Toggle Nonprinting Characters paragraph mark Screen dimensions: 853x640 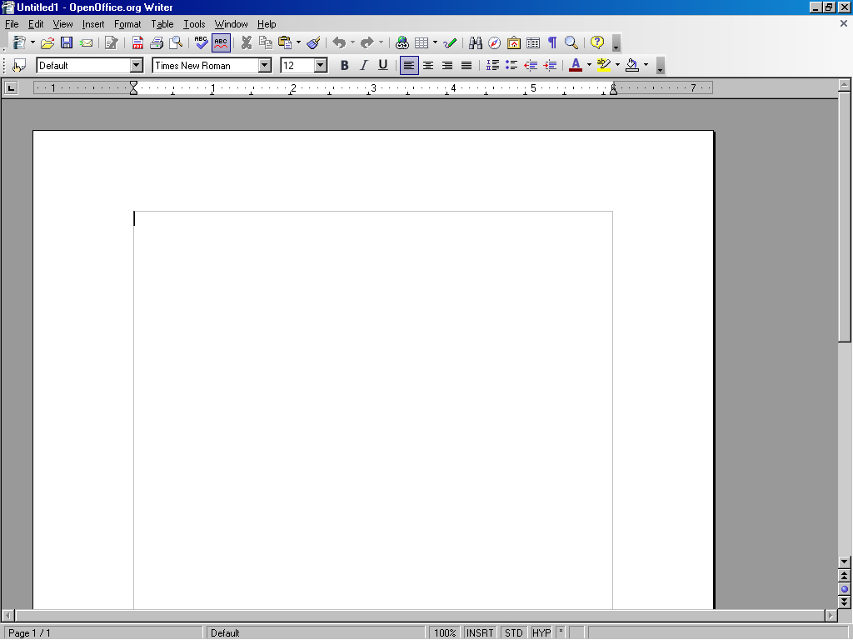tap(552, 42)
